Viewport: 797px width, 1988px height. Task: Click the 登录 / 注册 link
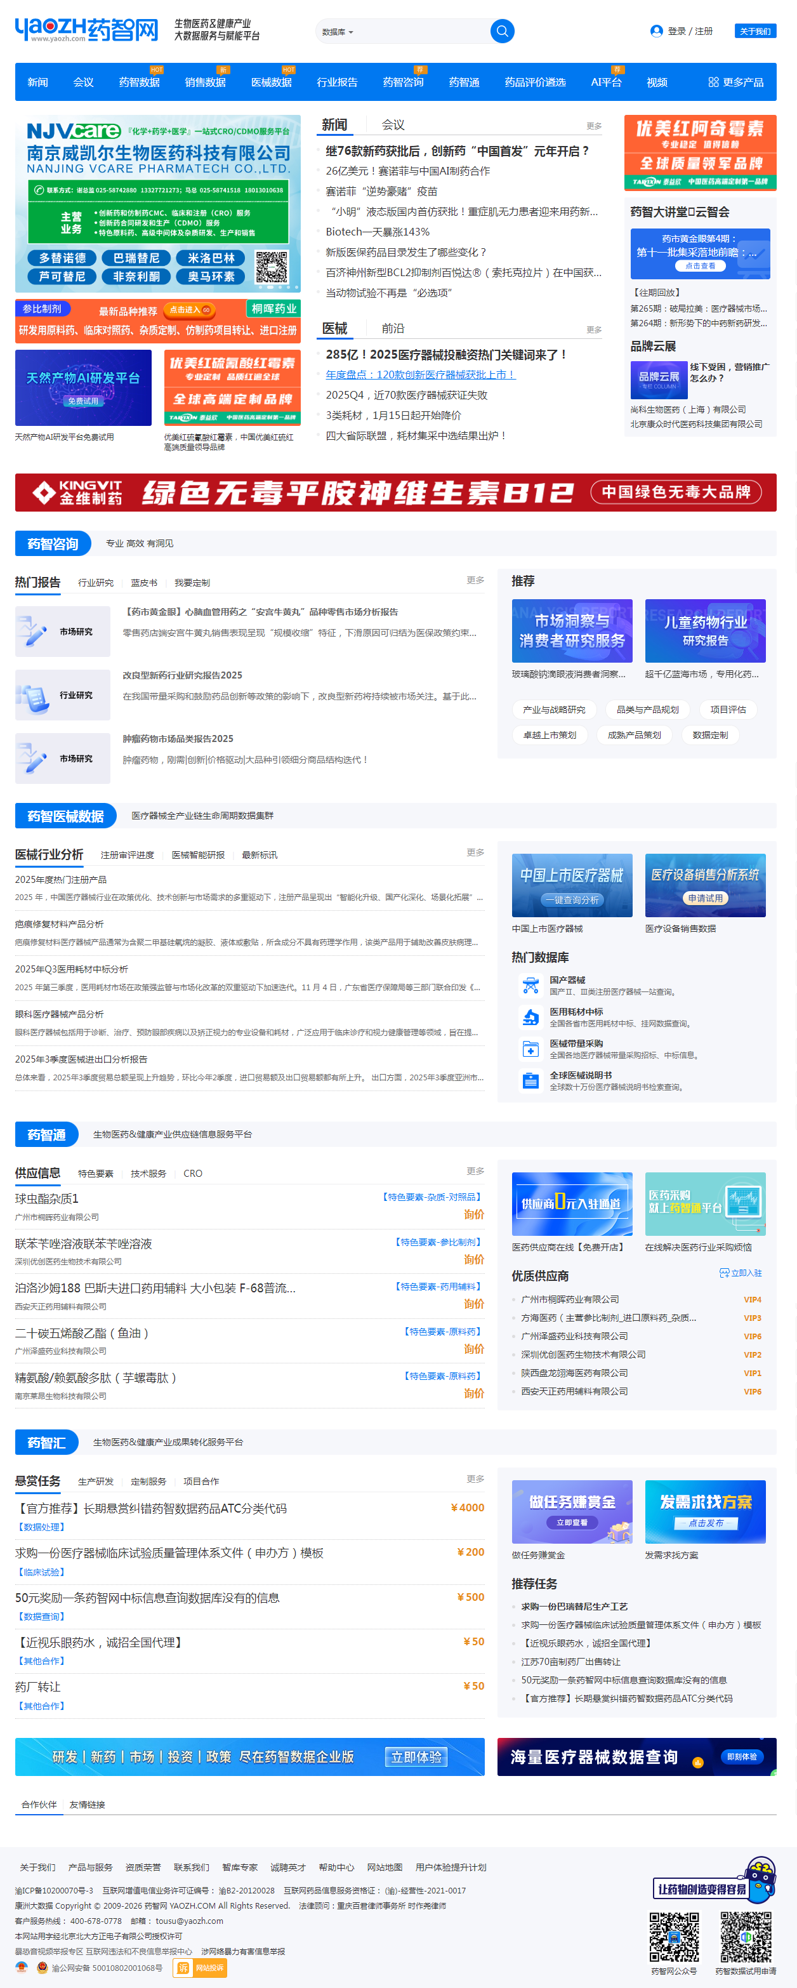click(x=690, y=31)
